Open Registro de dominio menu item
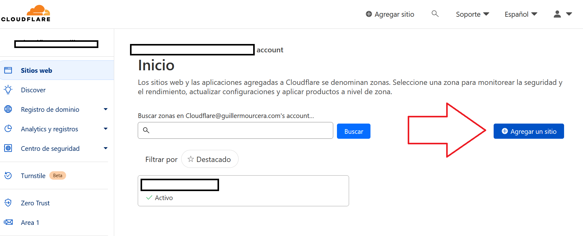The image size is (583, 236). (50, 109)
